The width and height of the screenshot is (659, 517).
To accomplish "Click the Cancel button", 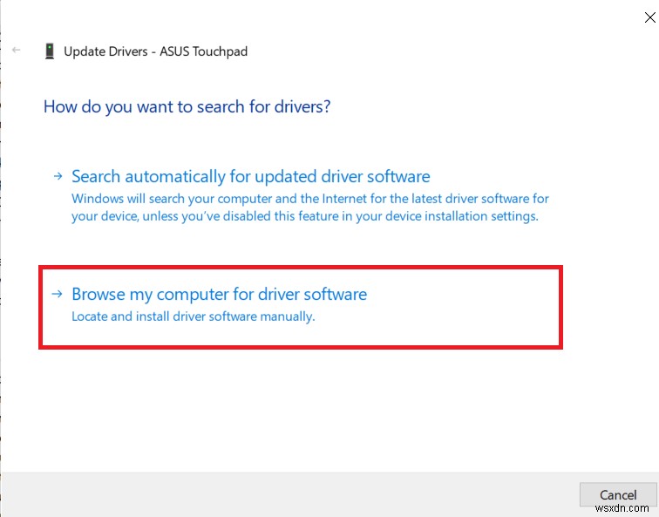I will coord(618,494).
